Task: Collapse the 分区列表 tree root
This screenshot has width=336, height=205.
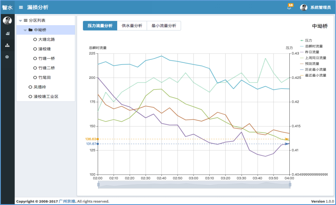Action: pos(21,20)
